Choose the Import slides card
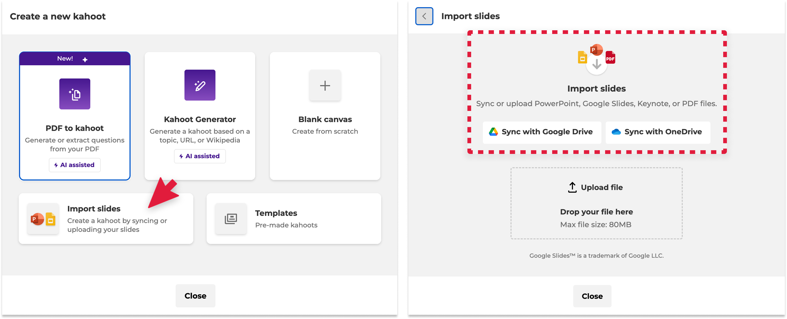The width and height of the screenshot is (787, 319). [106, 219]
